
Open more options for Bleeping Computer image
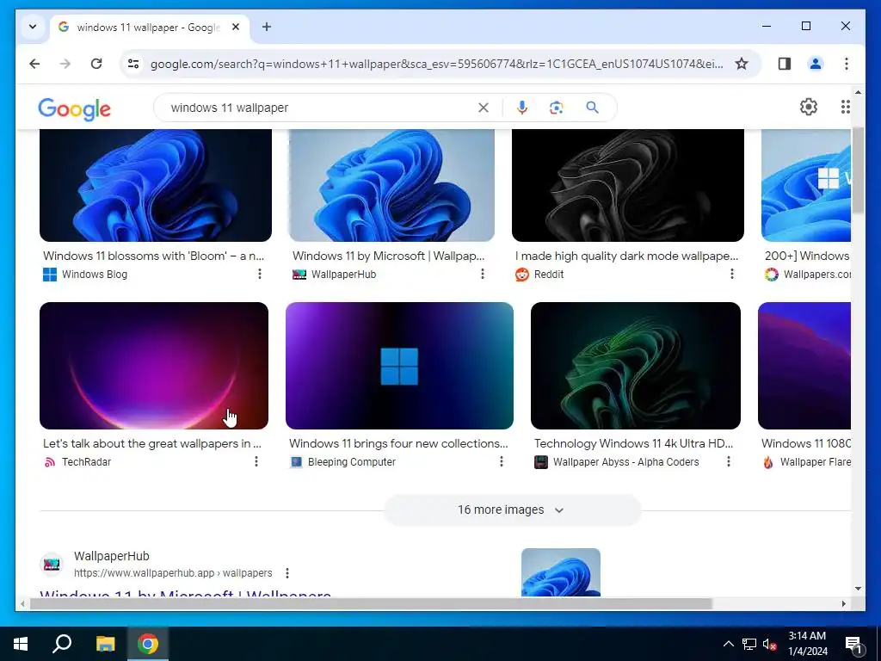click(502, 461)
